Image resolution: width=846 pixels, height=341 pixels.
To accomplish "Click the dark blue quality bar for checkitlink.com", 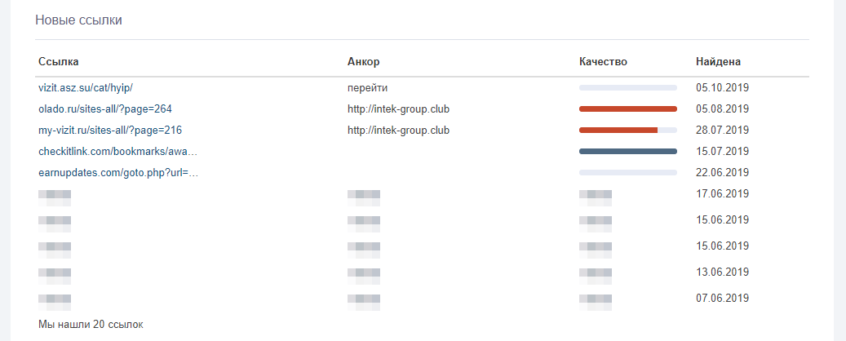I will tap(628, 152).
